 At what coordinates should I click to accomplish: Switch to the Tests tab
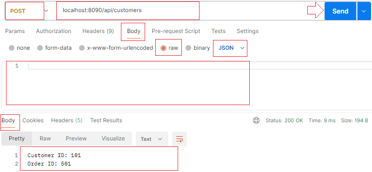tap(218, 31)
